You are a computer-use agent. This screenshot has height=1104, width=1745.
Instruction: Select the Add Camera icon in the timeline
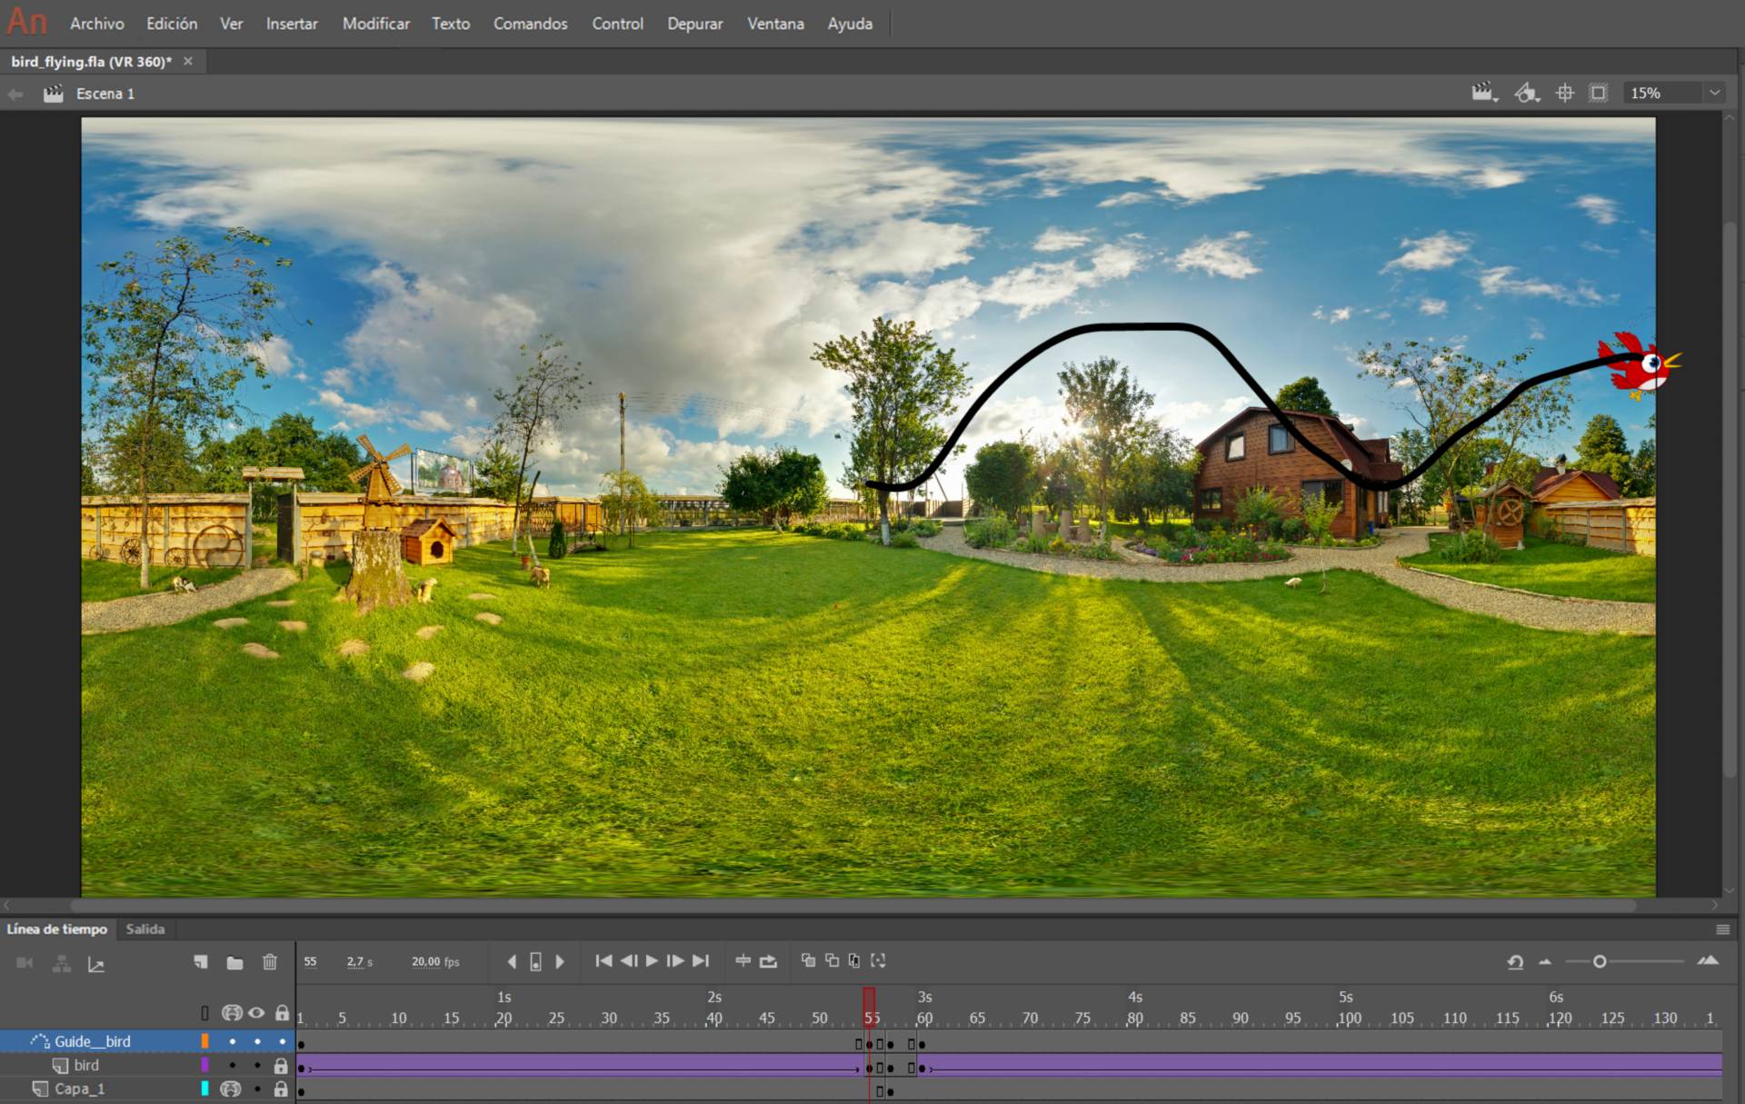click(24, 963)
